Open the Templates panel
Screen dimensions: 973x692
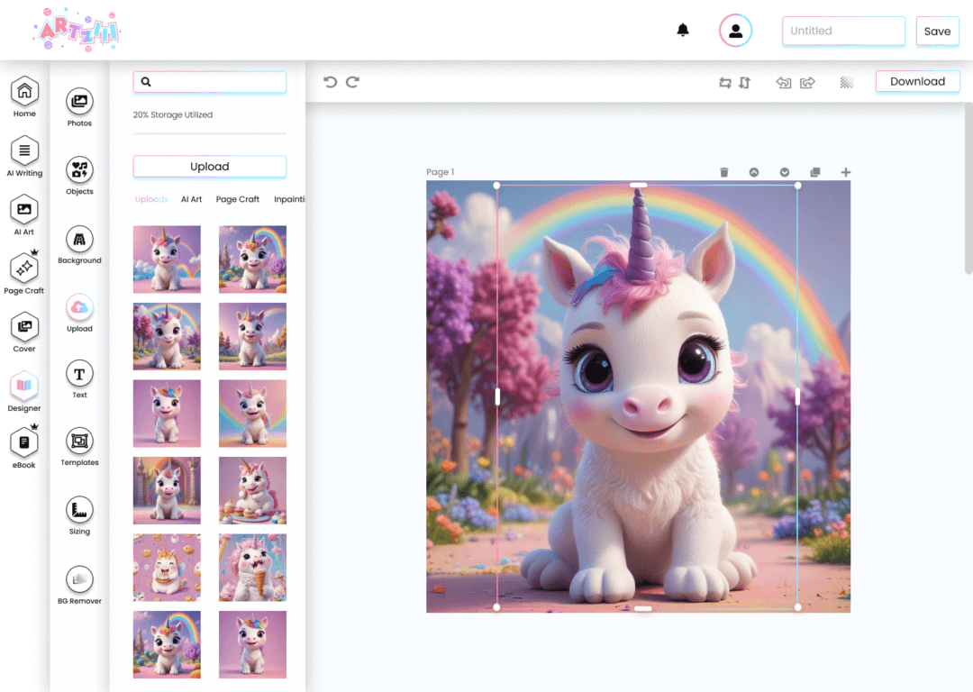tap(78, 445)
